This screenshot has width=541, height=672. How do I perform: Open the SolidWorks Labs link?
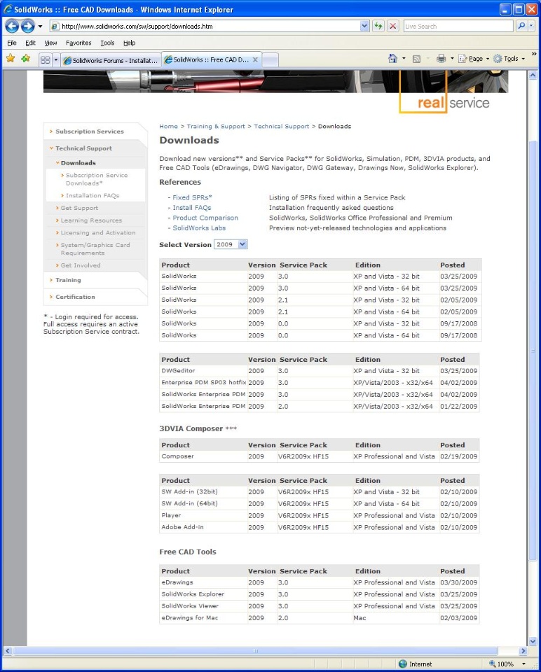199,228
